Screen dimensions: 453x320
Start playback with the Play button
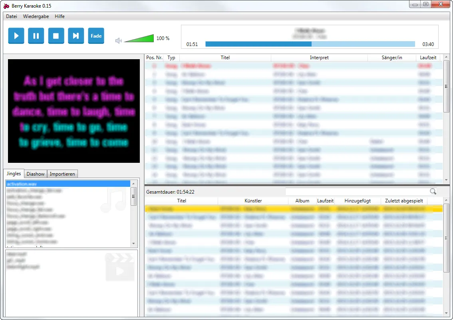click(x=16, y=36)
